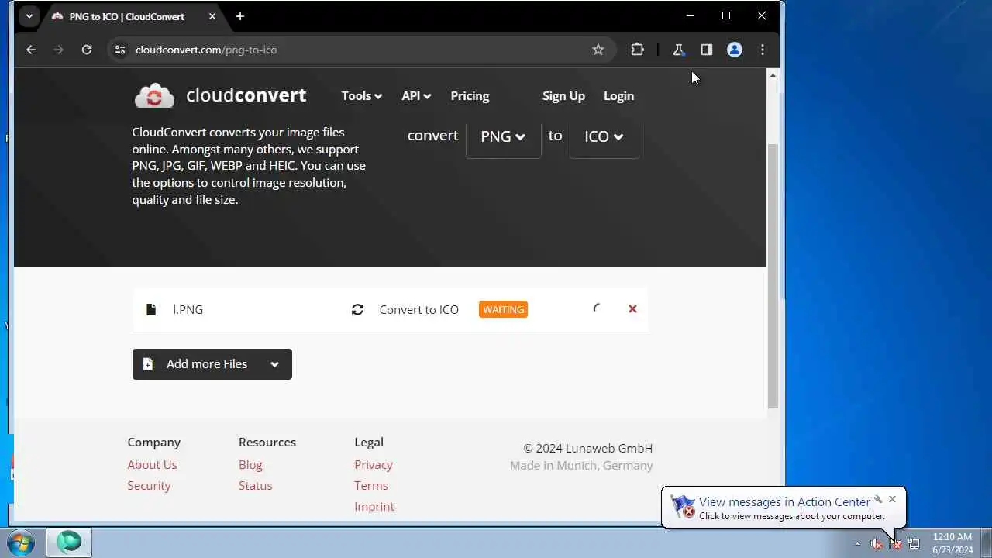Screen dimensions: 992x558
Task: Open the site information icon in address bar
Action: [119, 50]
